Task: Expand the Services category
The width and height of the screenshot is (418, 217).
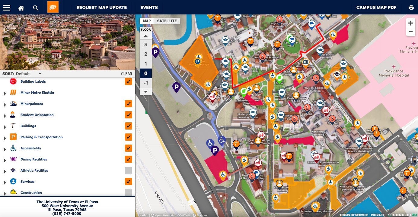Action: [5, 182]
